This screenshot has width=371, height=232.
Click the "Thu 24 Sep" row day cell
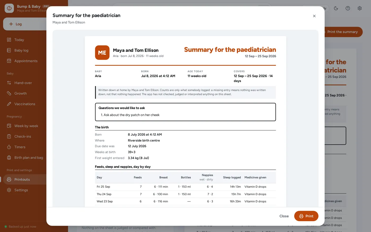coord(104,194)
